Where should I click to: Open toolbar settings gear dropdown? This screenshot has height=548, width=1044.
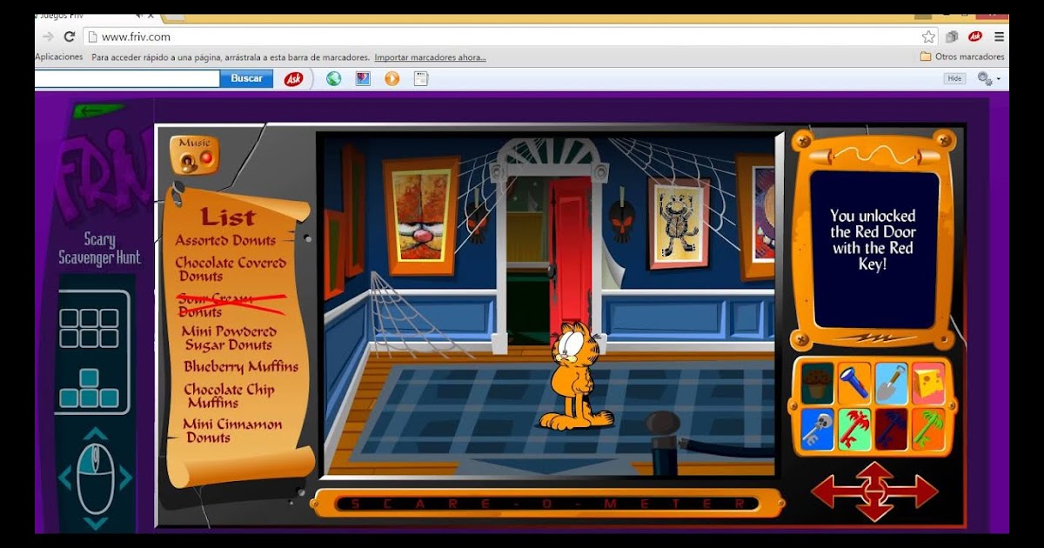(988, 78)
